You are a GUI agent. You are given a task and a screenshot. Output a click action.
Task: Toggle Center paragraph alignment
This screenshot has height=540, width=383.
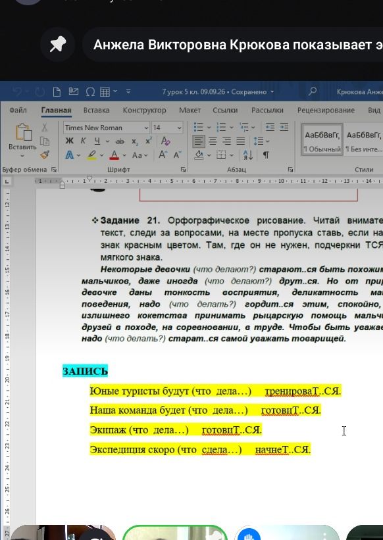pos(213,141)
